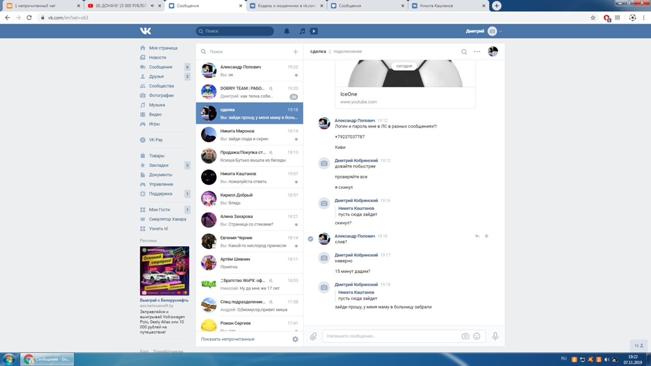Open the Александр Попович conversation
Screen dimensions: 651x366
coord(249,71)
